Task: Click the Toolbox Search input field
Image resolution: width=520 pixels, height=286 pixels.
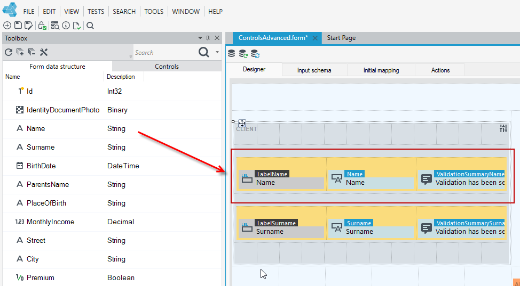Action: [x=165, y=52]
